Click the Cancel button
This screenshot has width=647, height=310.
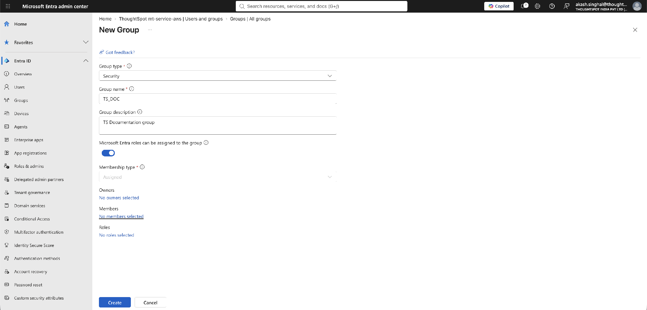click(150, 302)
